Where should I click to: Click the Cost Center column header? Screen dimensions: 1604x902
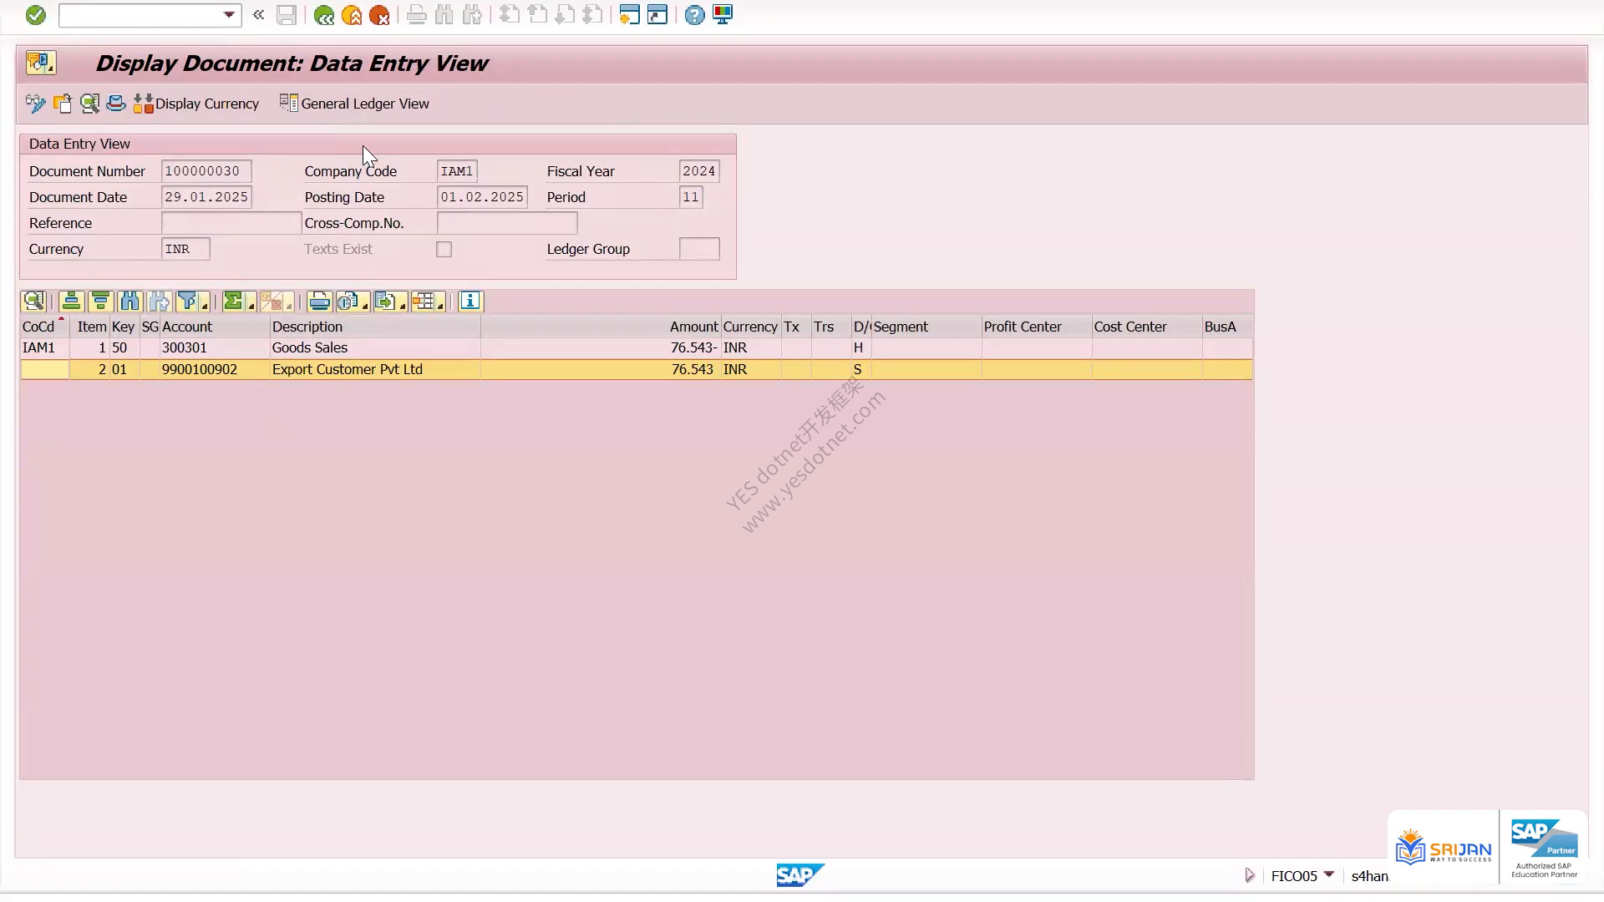[x=1147, y=327]
